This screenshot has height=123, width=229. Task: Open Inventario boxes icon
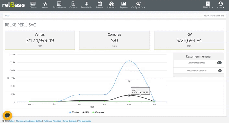click(x=112, y=4)
